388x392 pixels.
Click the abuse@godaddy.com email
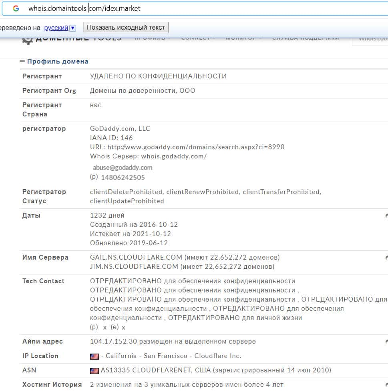[x=123, y=168]
